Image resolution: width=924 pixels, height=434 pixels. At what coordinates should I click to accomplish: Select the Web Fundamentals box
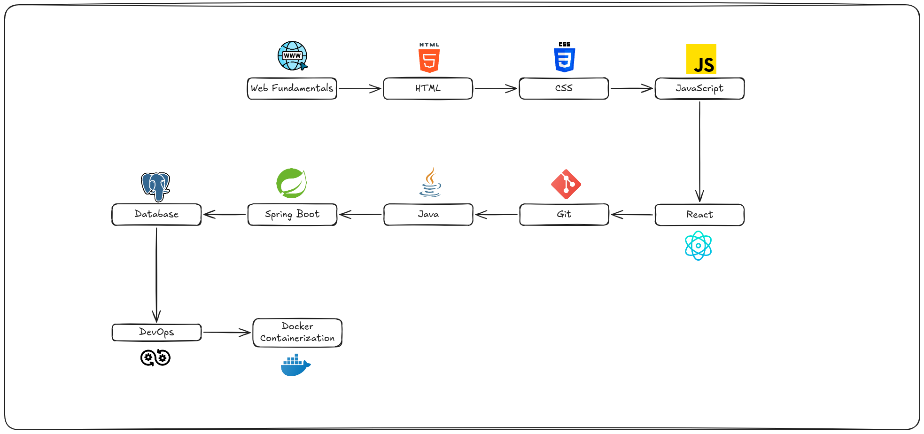[292, 88]
